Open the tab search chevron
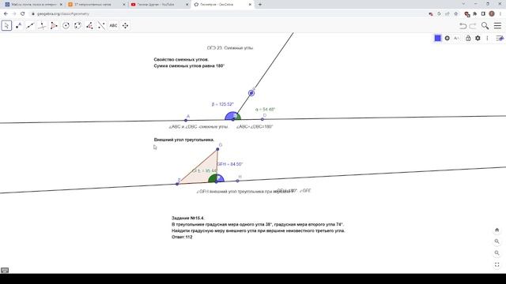506x284 pixels. (x=464, y=4)
